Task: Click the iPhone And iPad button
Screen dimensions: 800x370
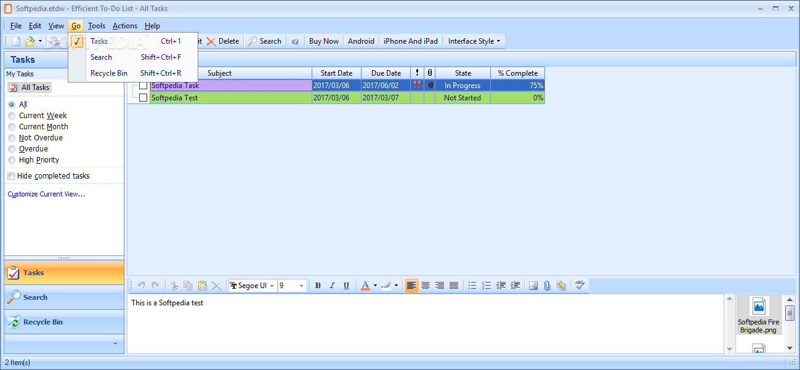Action: tap(411, 41)
